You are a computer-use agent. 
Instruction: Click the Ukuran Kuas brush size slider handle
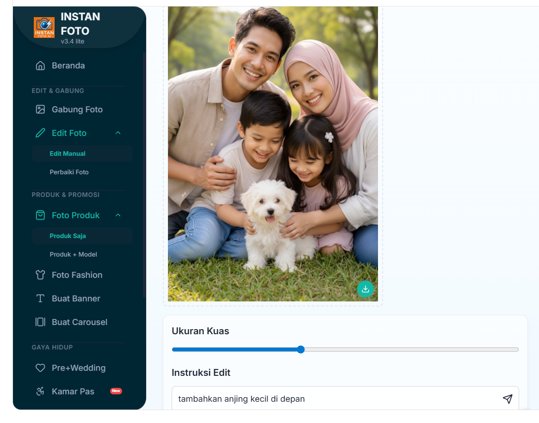tap(301, 349)
